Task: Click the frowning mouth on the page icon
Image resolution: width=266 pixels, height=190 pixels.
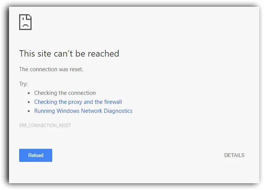Action: click(26, 25)
